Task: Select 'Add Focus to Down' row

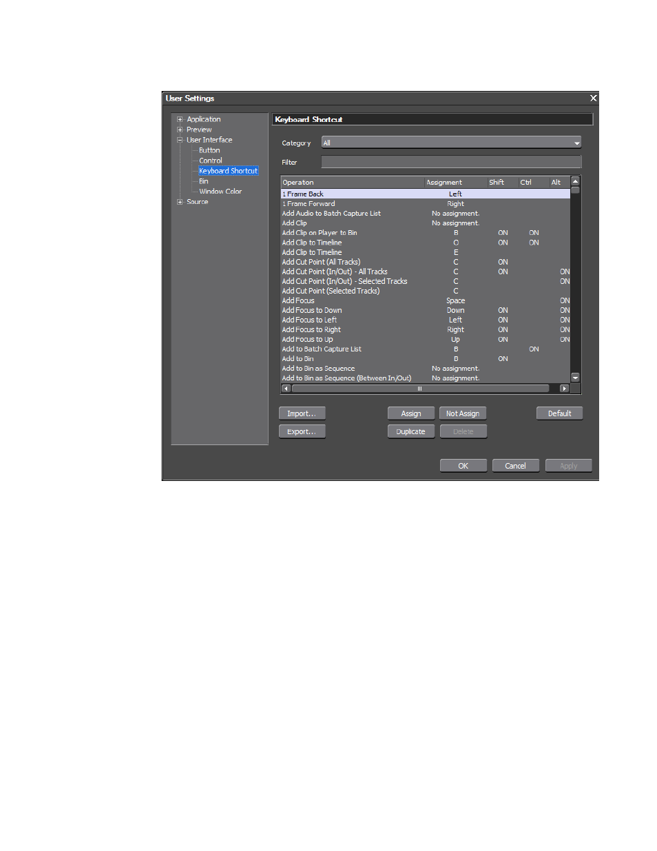Action: coord(426,310)
